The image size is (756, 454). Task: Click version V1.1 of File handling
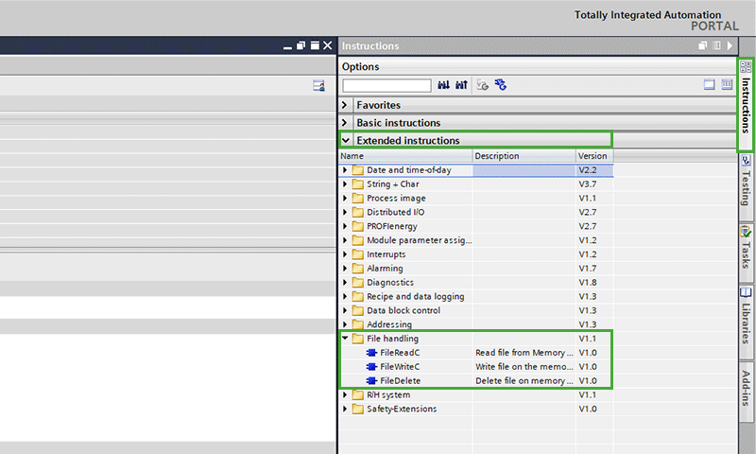click(587, 339)
